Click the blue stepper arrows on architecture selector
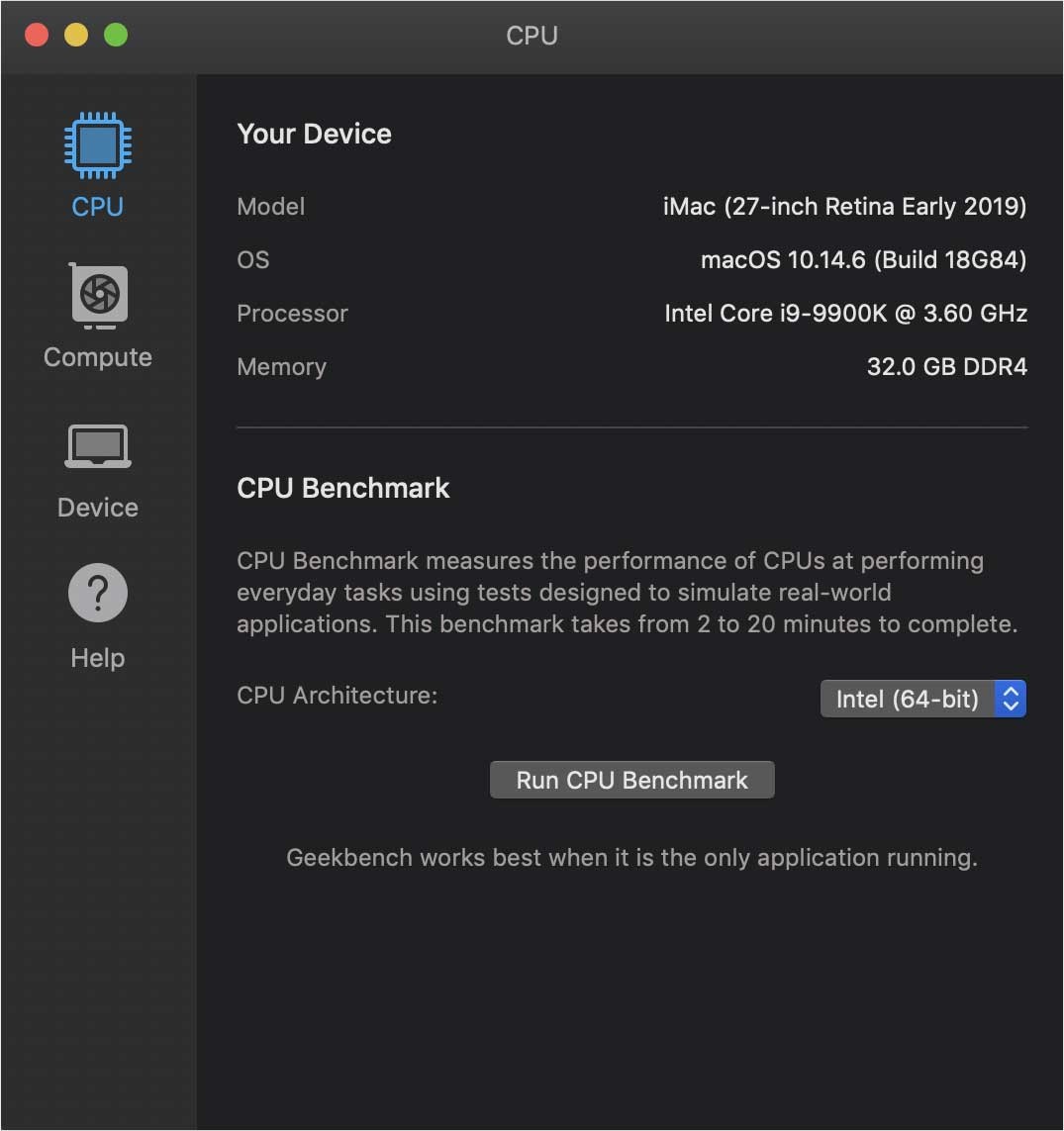The height and width of the screenshot is (1131, 1064). click(1010, 699)
